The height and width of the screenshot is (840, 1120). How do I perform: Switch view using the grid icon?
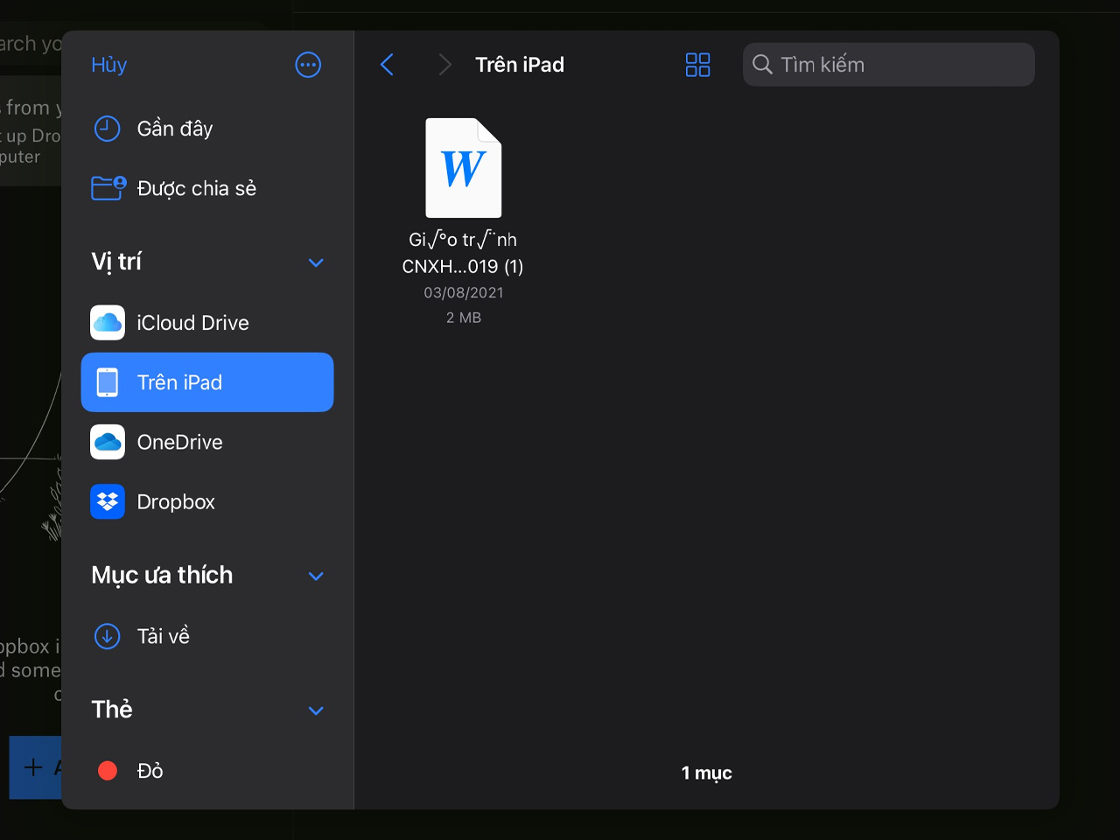(x=697, y=65)
